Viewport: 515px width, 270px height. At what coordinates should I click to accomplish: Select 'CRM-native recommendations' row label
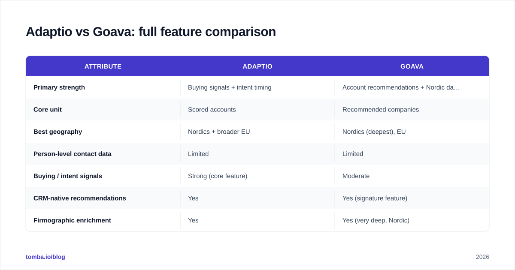pos(80,198)
